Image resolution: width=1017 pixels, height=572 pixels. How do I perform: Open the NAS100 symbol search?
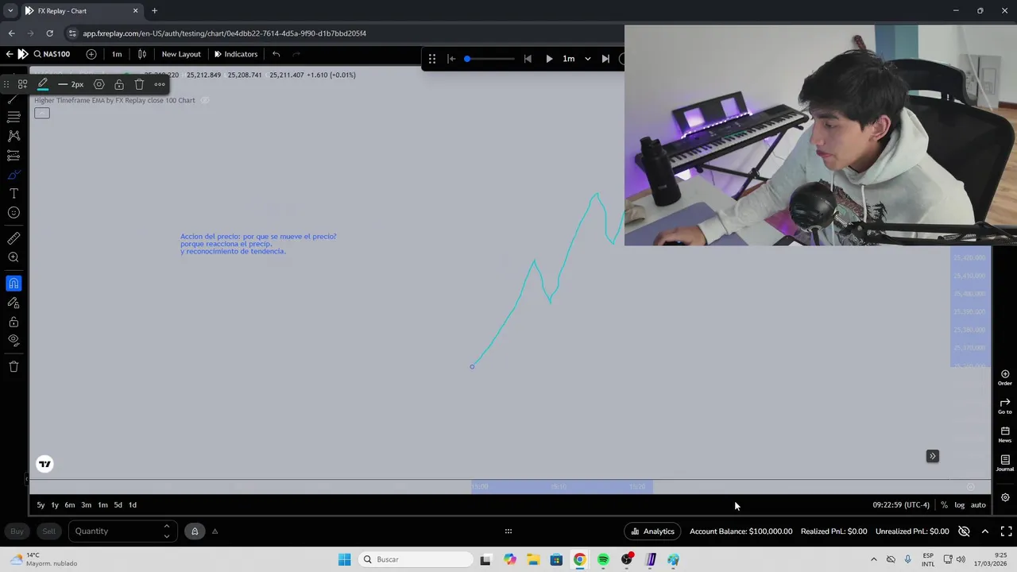point(52,54)
